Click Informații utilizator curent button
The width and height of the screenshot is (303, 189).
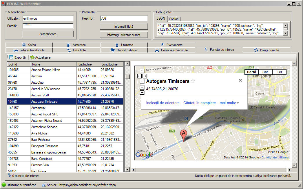coord(124,35)
